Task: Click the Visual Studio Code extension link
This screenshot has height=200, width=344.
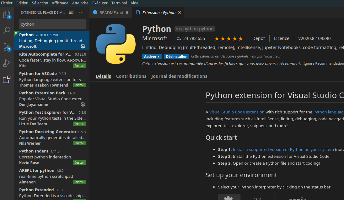Action: [x=237, y=112]
